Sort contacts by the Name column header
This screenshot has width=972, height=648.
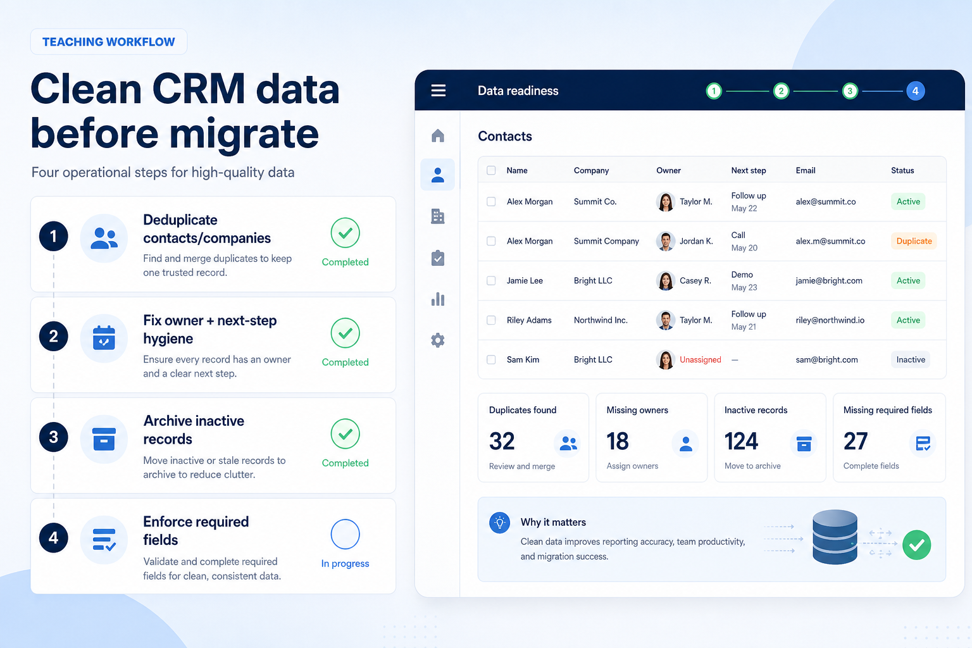517,170
